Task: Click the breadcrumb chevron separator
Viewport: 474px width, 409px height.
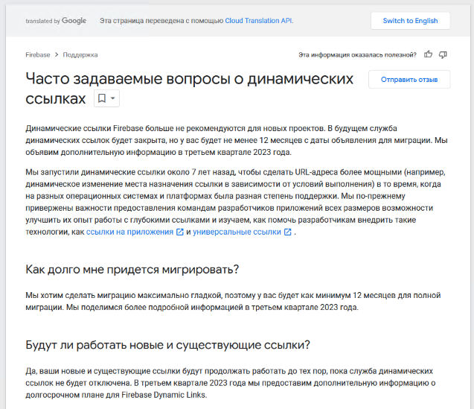Action: click(x=57, y=55)
